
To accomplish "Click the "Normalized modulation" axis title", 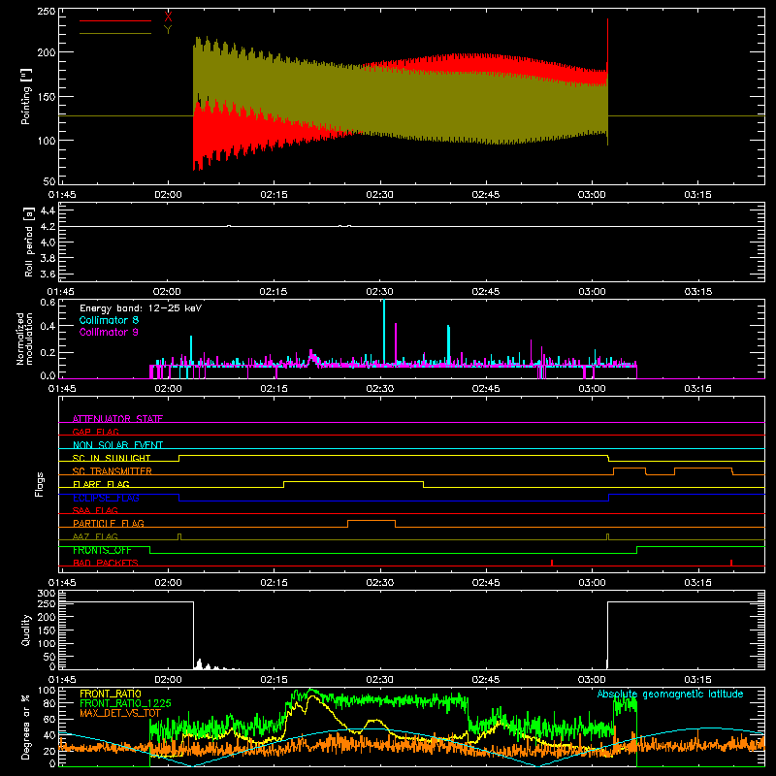I will tap(24, 339).
